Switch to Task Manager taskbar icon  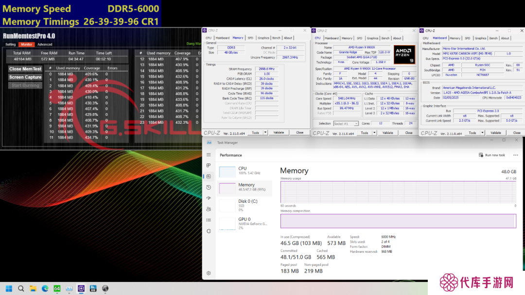[x=69, y=288]
